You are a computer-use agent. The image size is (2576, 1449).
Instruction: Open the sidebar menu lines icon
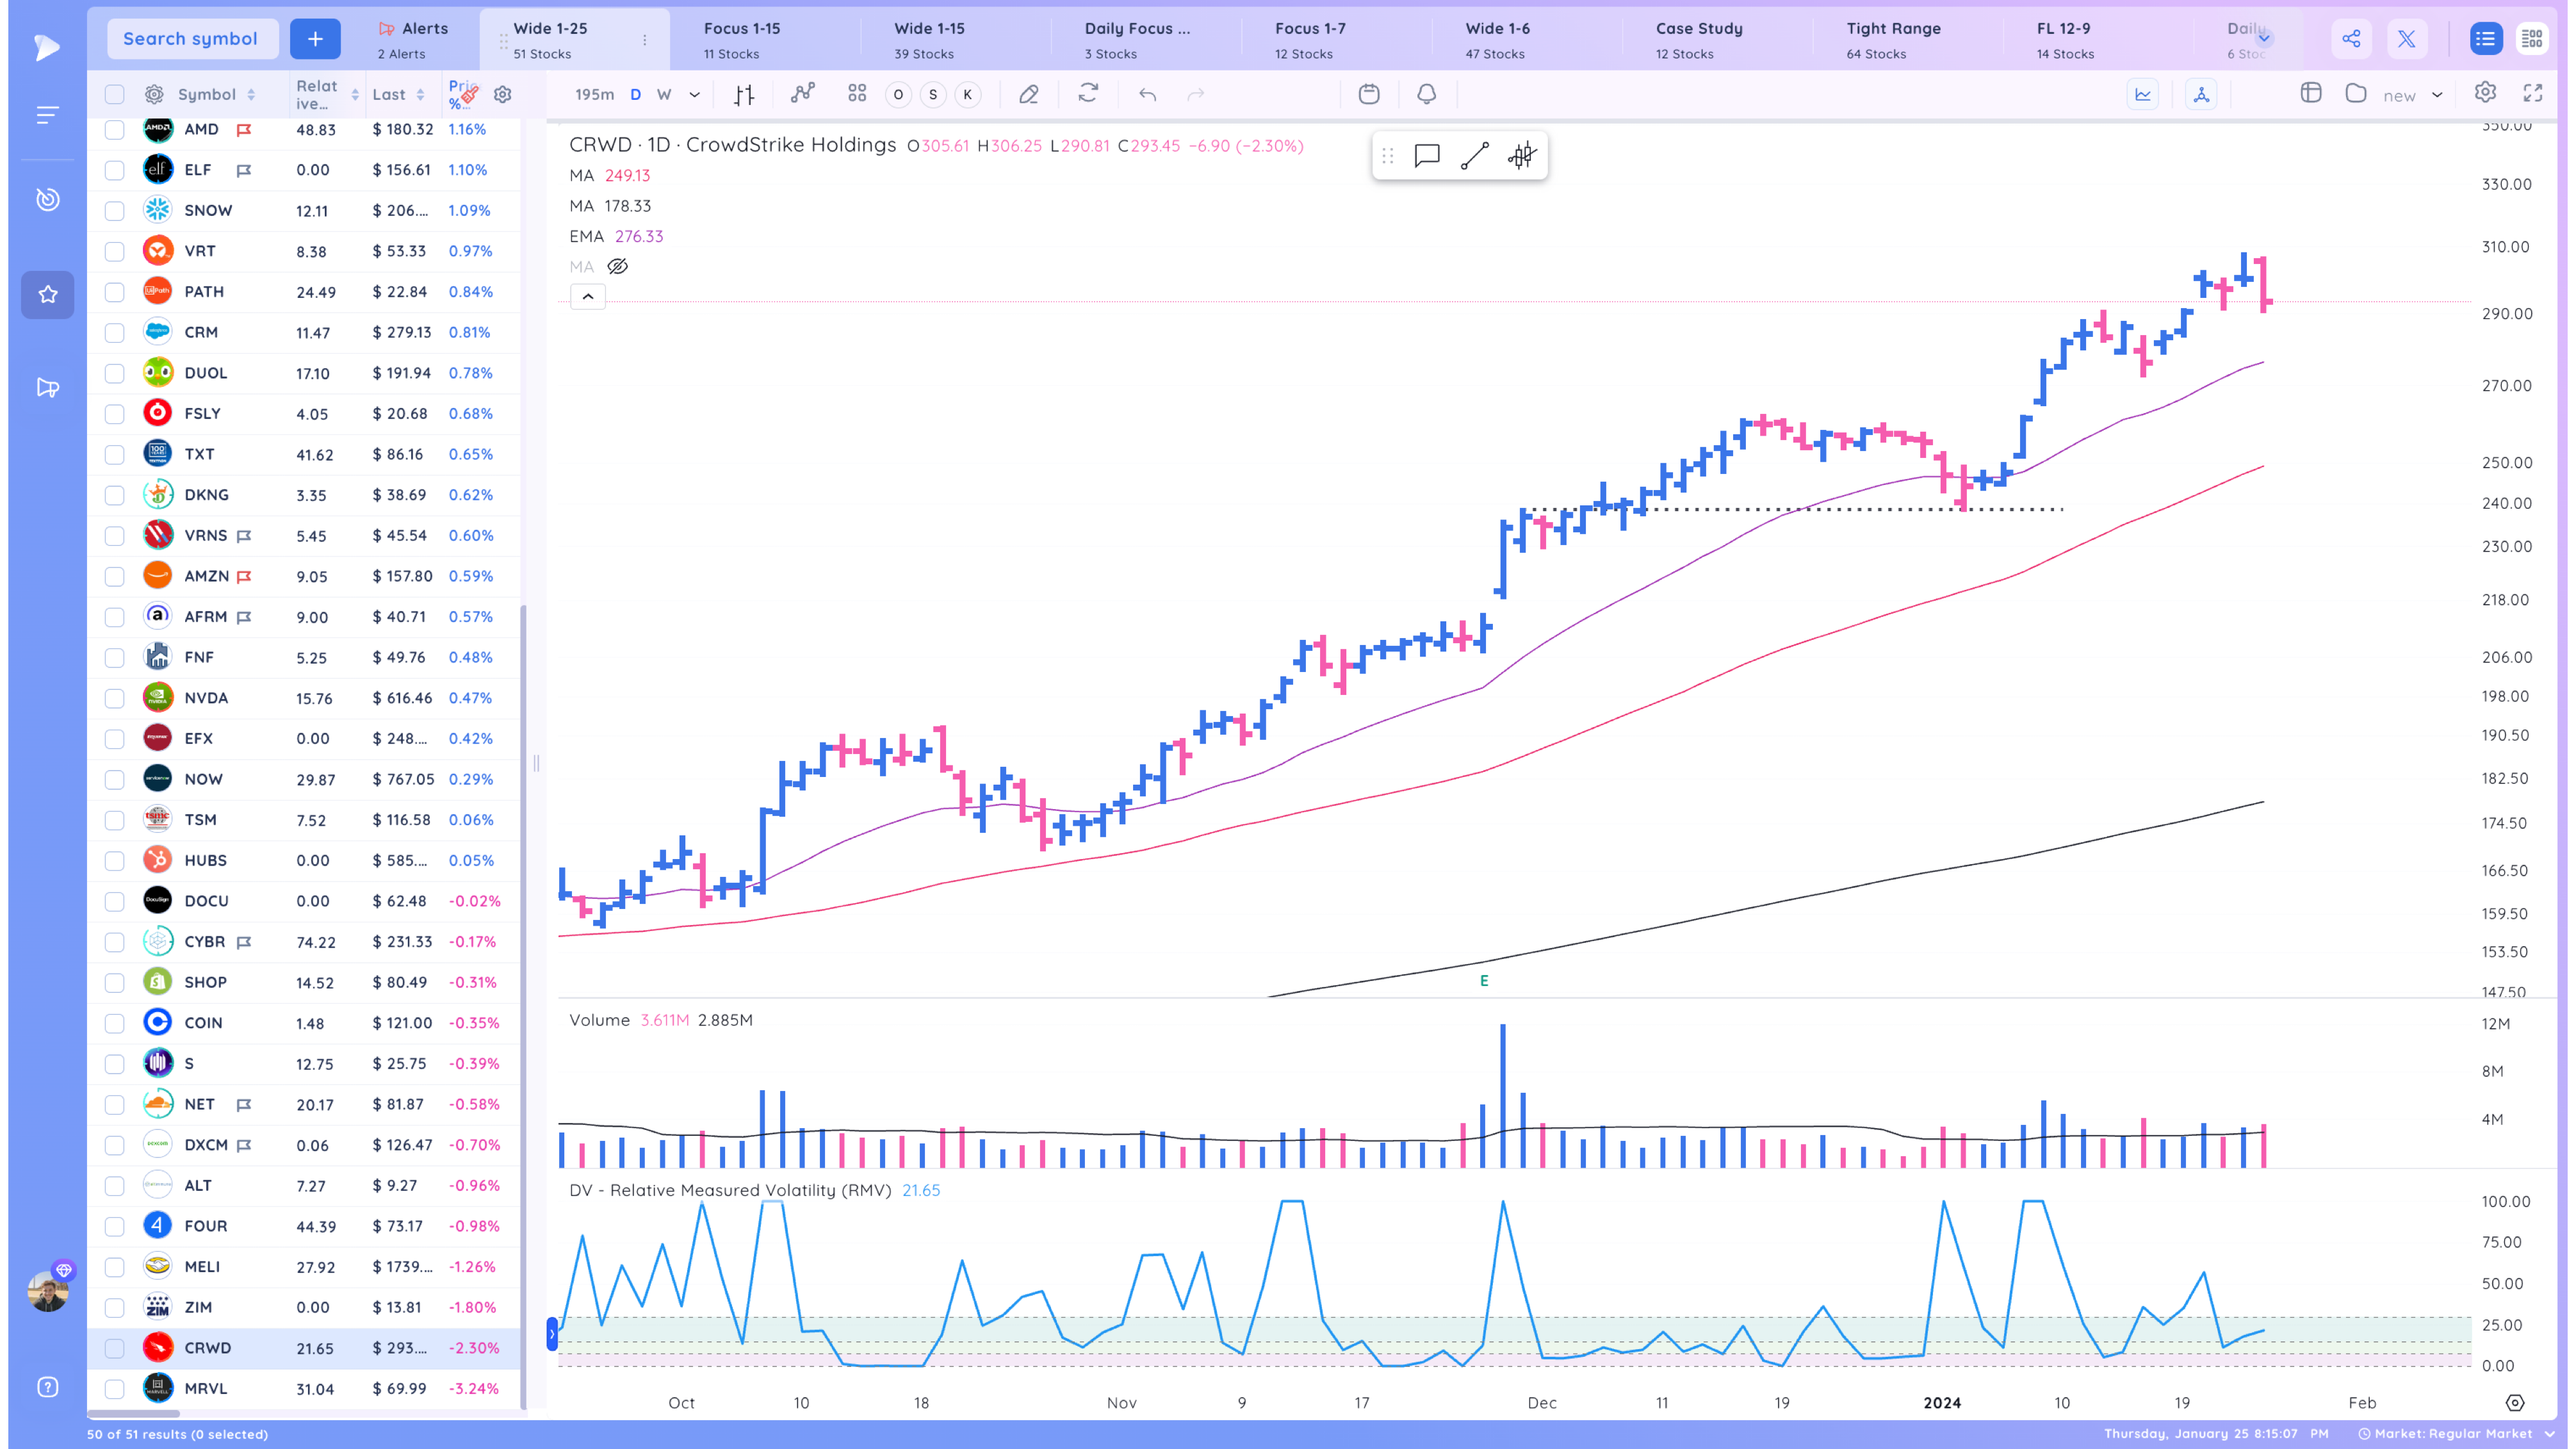pyautogui.click(x=48, y=115)
